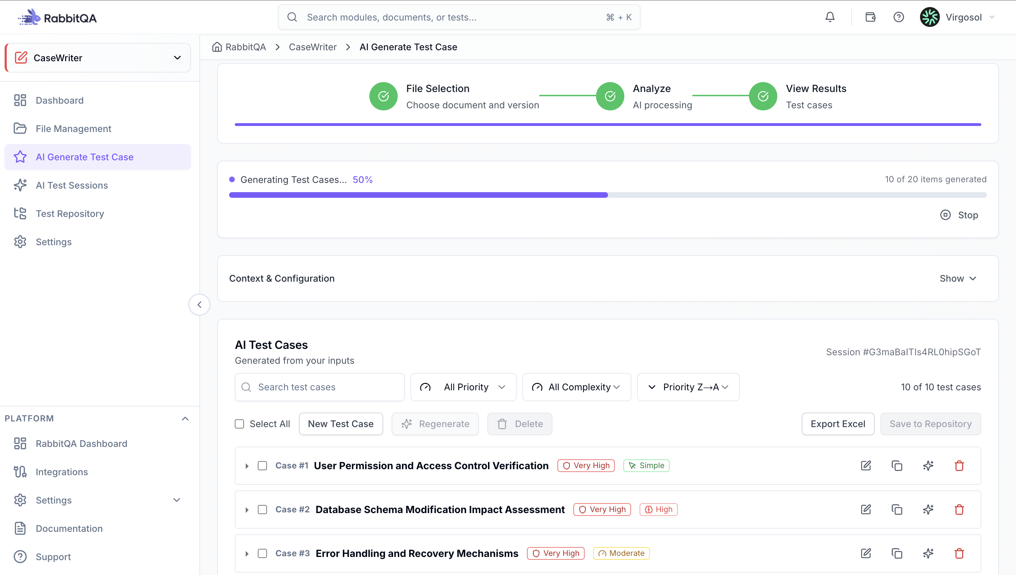Tick the Case #3 checkbox
The width and height of the screenshot is (1016, 575).
pyautogui.click(x=262, y=553)
